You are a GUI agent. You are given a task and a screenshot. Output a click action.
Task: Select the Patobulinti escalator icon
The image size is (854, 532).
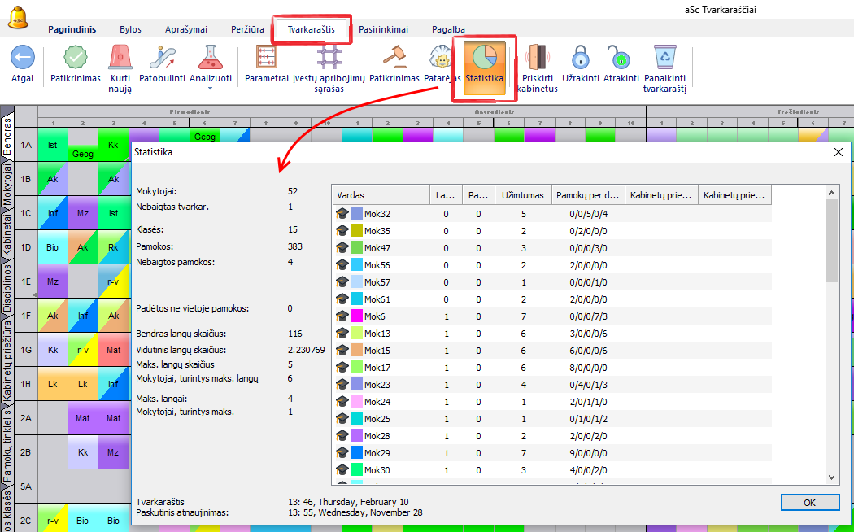click(163, 59)
